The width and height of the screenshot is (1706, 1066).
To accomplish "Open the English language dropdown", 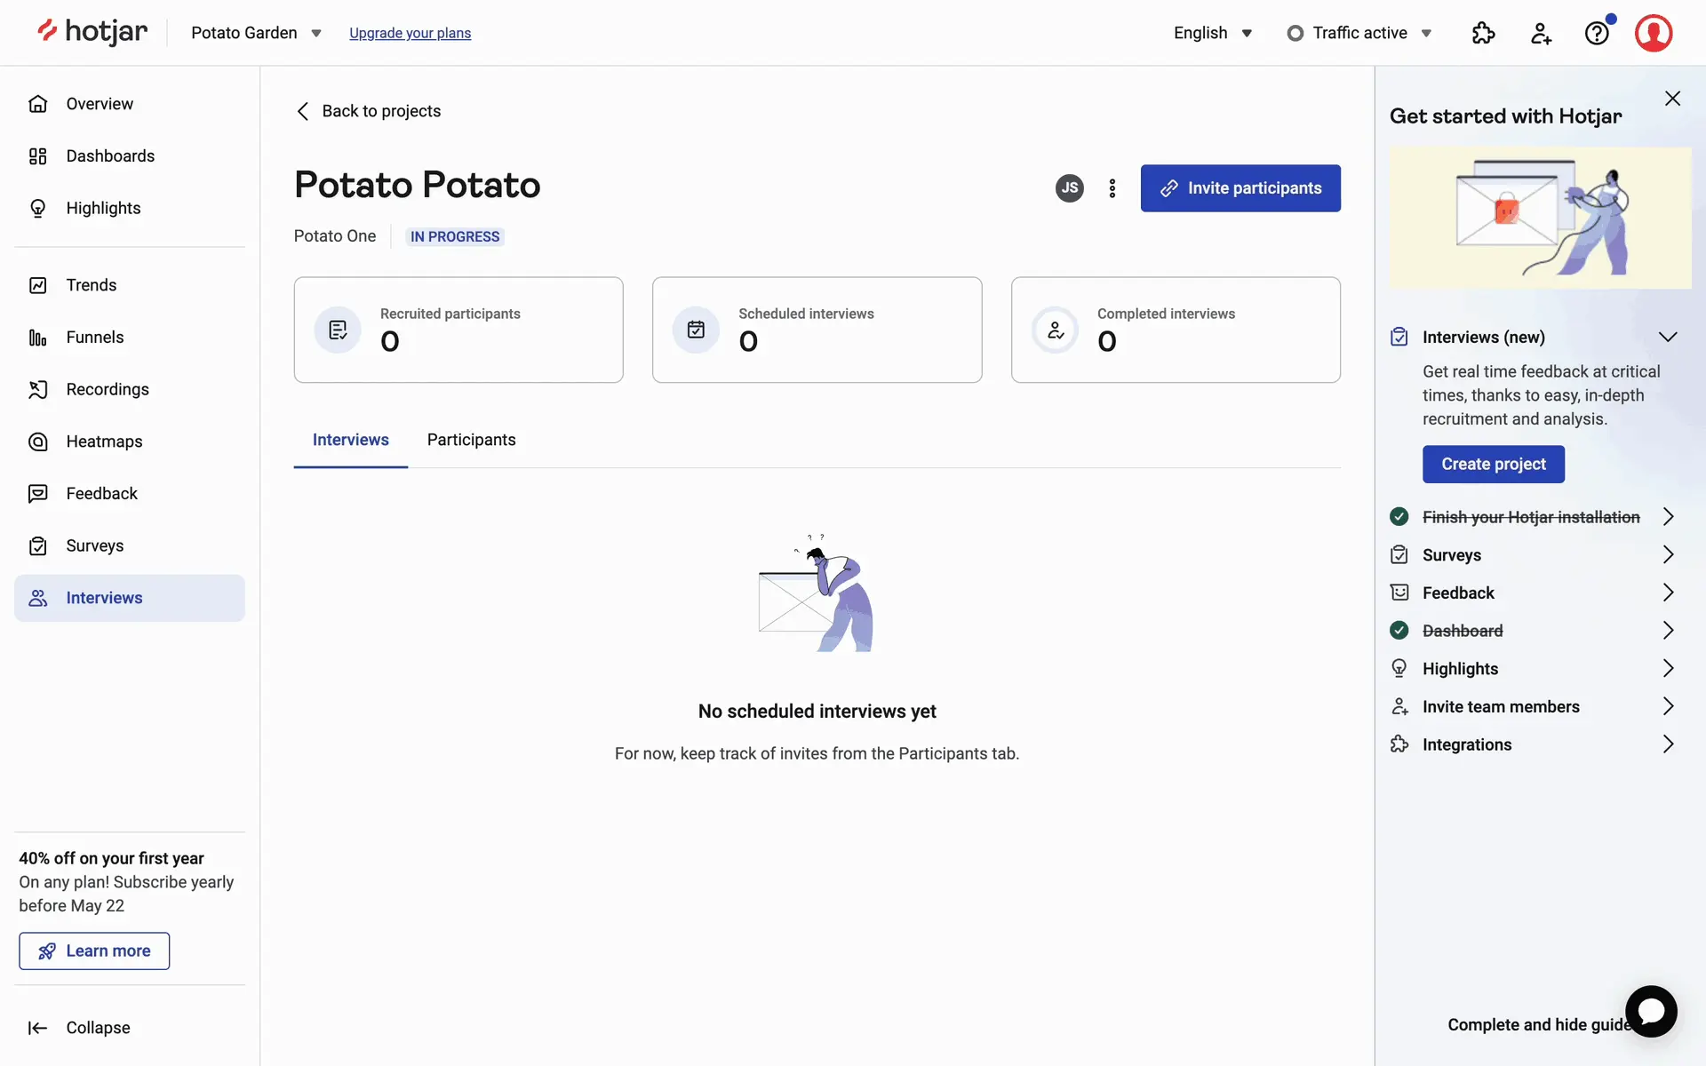I will [x=1213, y=33].
